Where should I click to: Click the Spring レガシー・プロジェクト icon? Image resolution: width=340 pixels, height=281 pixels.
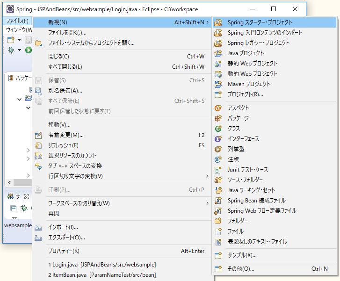pos(218,43)
